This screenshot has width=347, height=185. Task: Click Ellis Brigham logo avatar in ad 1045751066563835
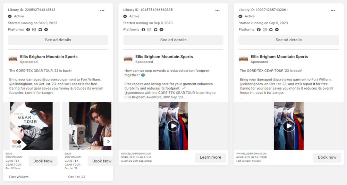[128, 59]
